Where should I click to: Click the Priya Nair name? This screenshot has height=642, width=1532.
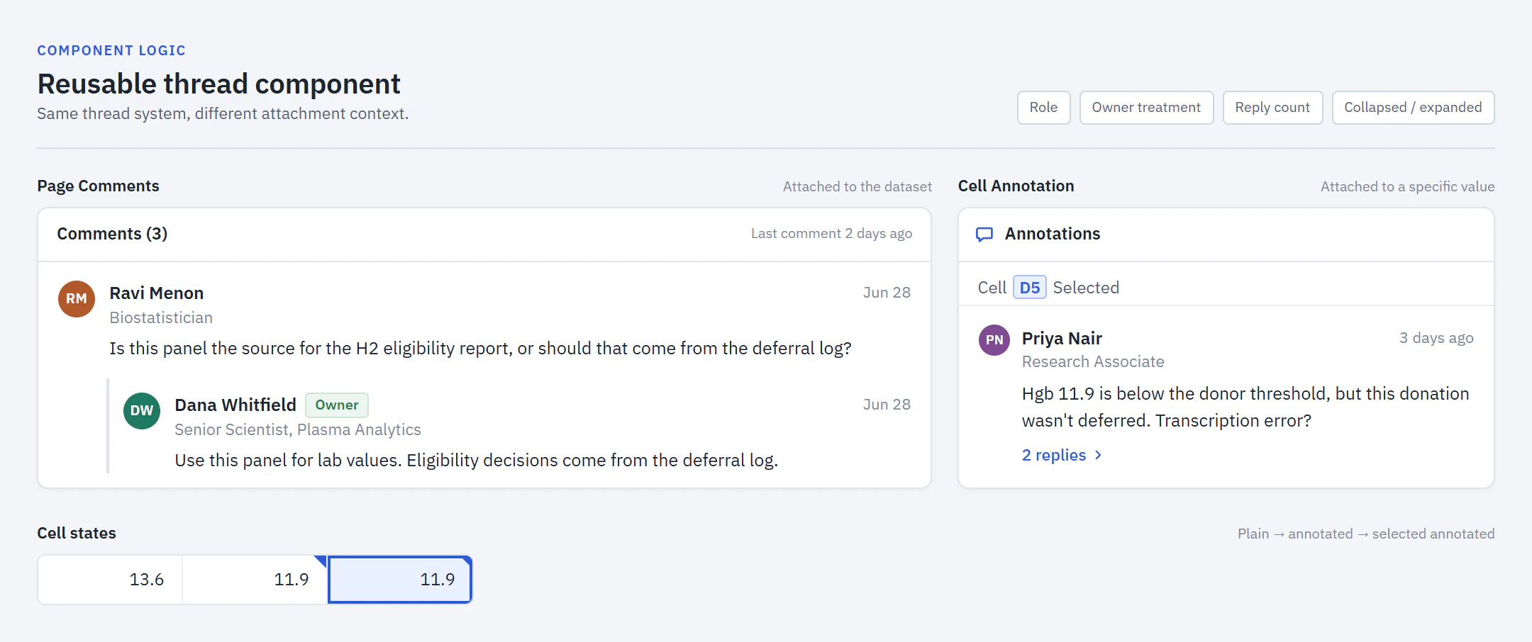pyautogui.click(x=1062, y=339)
